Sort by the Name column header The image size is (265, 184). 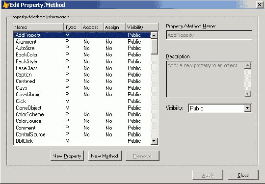[x=38, y=27]
